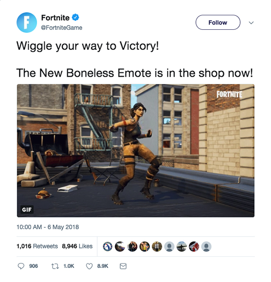271x282 pixels.
Task: Click the GIF badge on media
Action: [27, 209]
